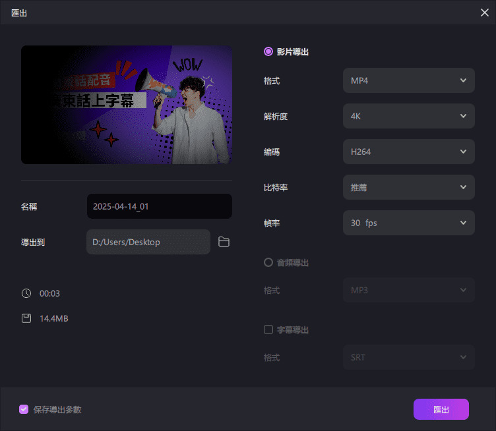Select the 影片導出 radio button
496x431 pixels.
pos(268,51)
